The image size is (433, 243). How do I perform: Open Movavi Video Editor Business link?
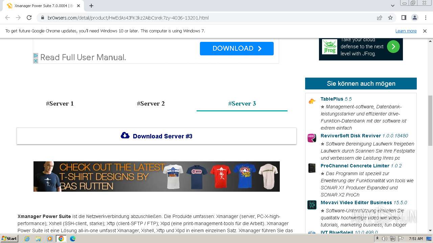[364, 202]
